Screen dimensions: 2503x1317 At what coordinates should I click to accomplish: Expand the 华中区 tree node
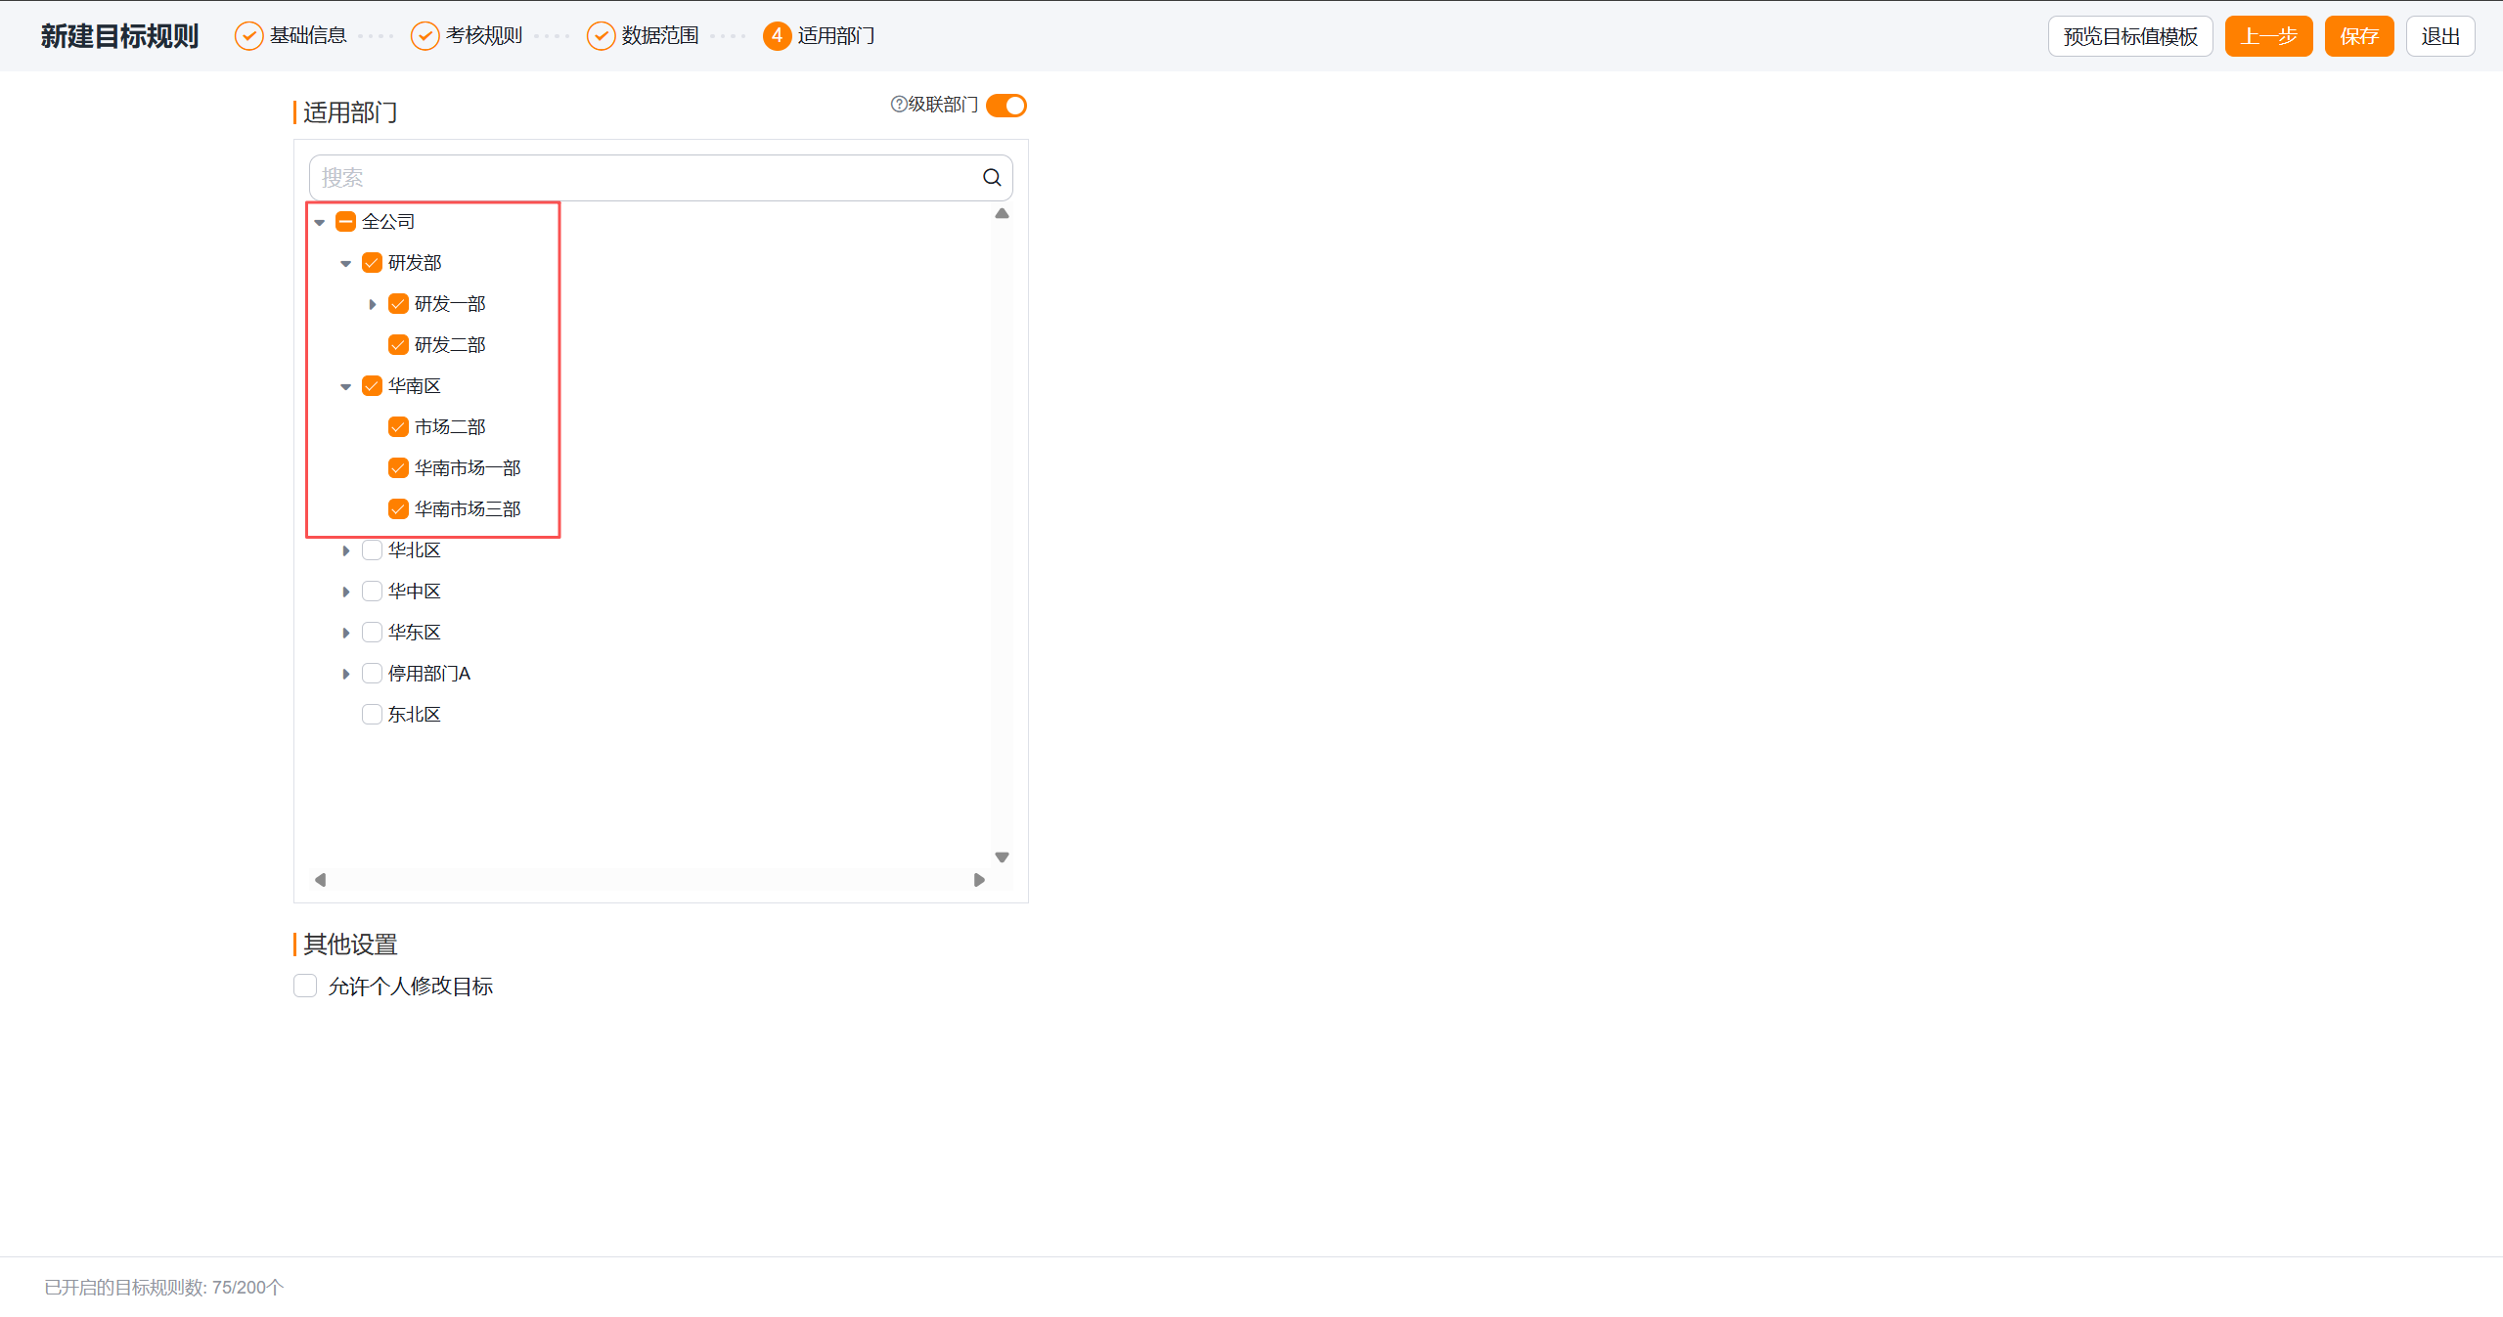[x=346, y=592]
